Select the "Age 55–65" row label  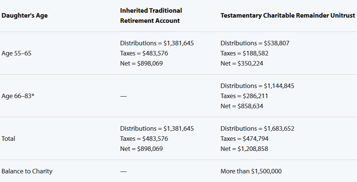click(x=17, y=53)
